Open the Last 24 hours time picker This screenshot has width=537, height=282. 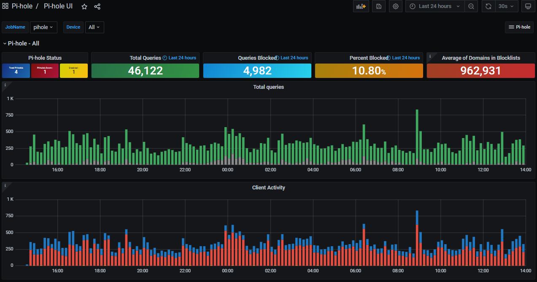click(435, 6)
